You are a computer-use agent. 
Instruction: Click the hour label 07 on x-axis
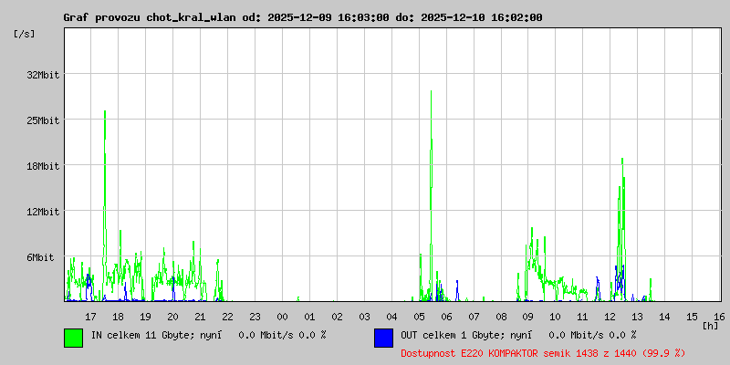tap(474, 317)
